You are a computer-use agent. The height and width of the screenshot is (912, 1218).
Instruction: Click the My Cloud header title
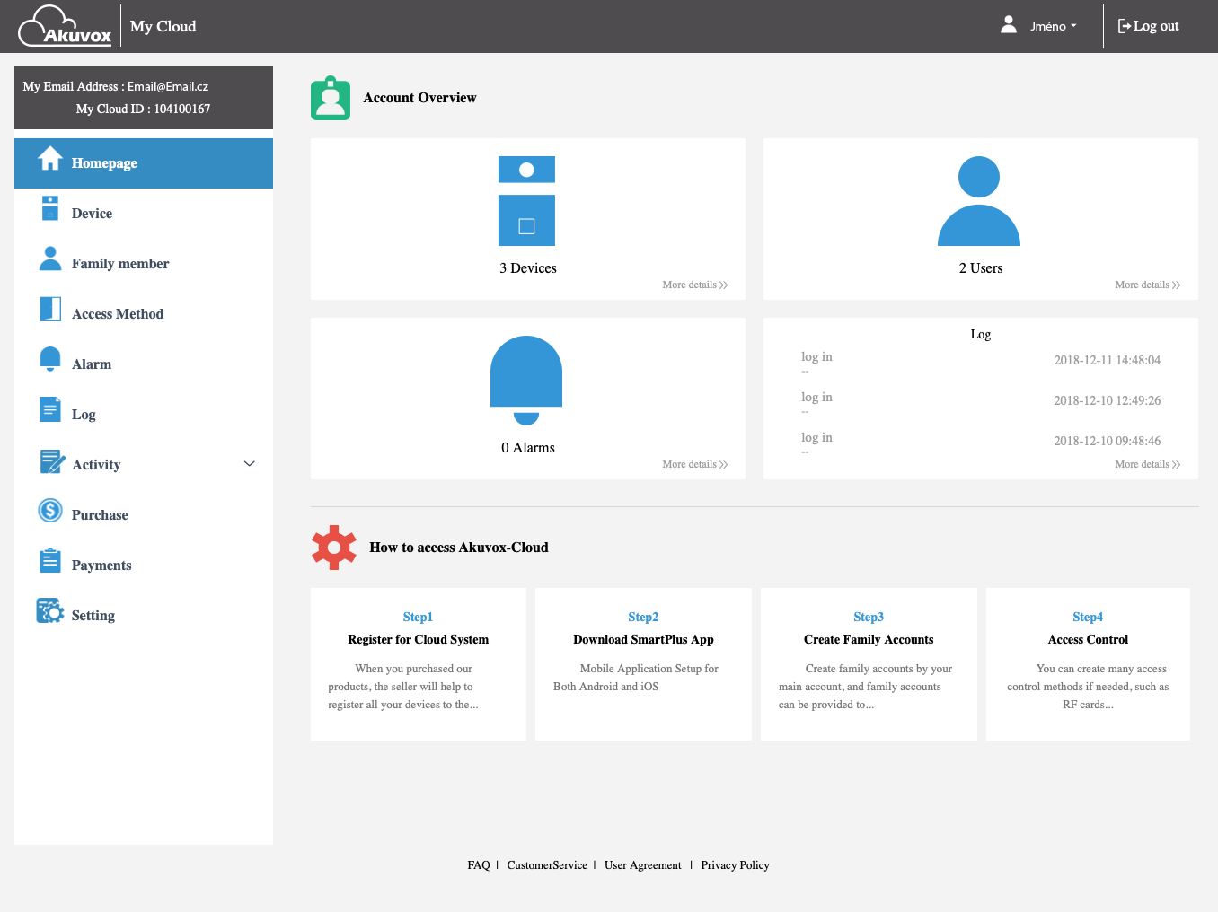[x=163, y=26]
